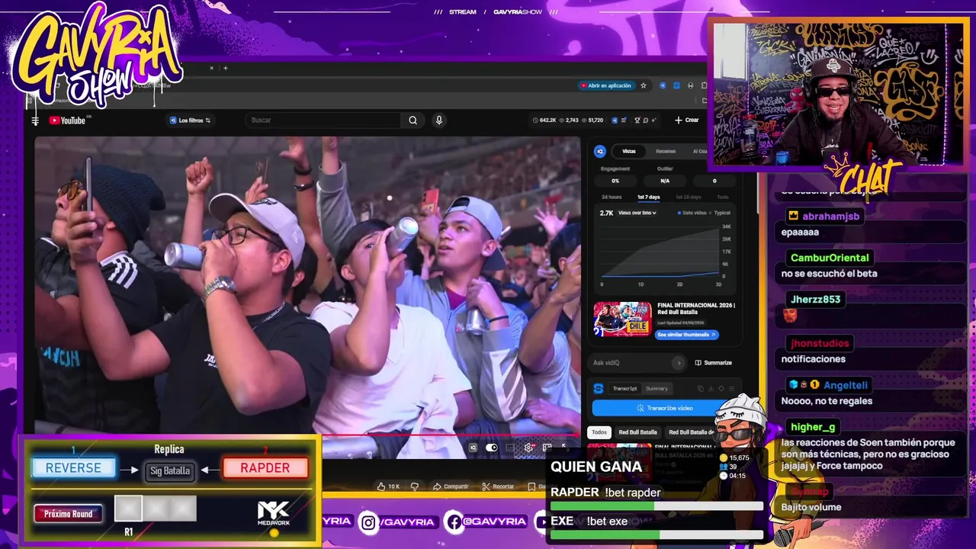Open the Summary tab beside Transcript
This screenshot has width=976, height=549.
pyautogui.click(x=657, y=389)
